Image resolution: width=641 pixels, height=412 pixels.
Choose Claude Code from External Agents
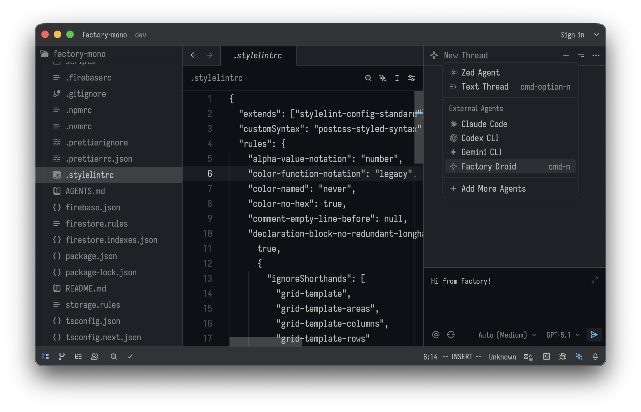[484, 124]
